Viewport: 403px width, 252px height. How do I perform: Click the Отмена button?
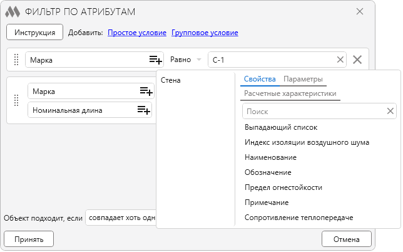[346, 239]
